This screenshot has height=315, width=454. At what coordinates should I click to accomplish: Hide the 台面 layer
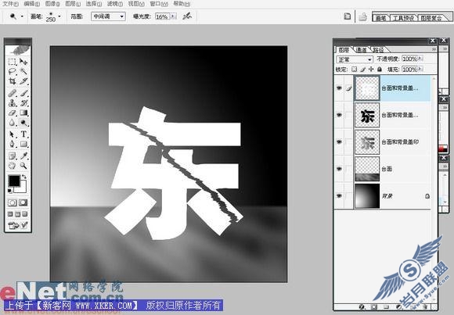(x=339, y=169)
